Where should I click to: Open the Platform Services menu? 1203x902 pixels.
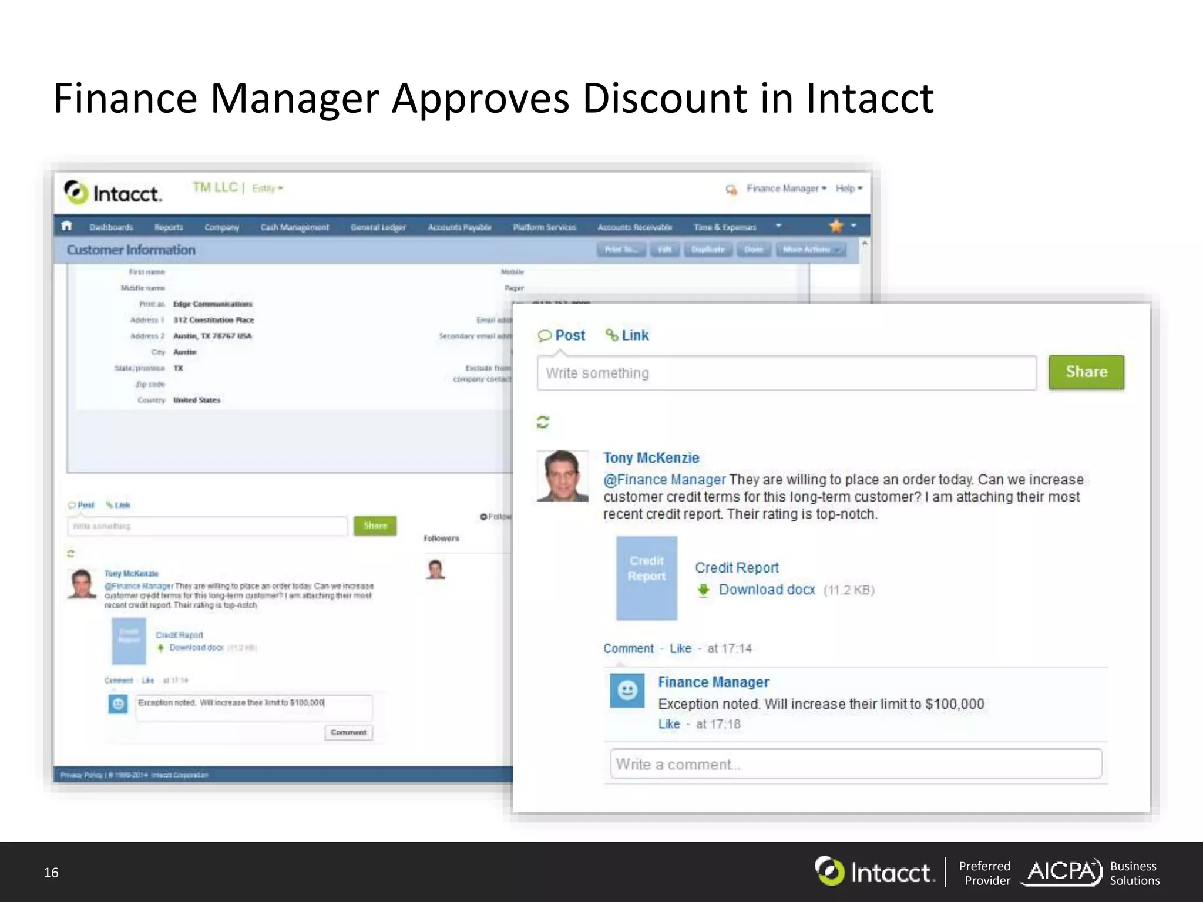[x=544, y=227]
